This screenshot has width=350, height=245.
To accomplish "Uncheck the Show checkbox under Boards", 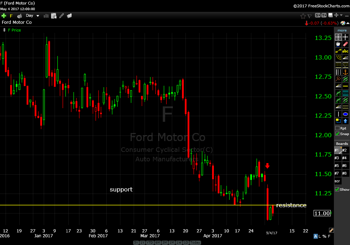I will 337,189.
